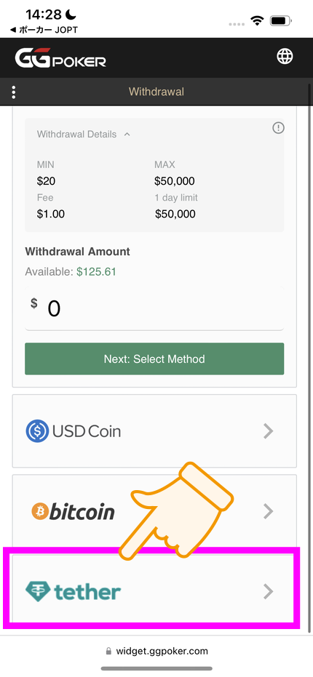313x677 pixels.
Task: Tap the widget.ggpoker.com address bar
Action: point(156,651)
